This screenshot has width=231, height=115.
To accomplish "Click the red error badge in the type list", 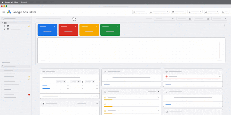I will (x=29, y=95).
